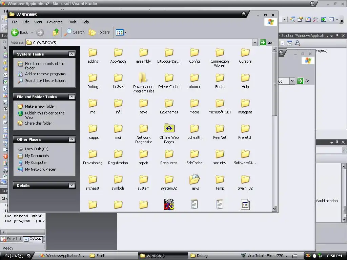
Task: Click the Start button
Action: coord(17,256)
